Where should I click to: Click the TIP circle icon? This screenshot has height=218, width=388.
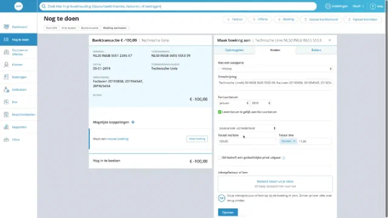pos(221,198)
